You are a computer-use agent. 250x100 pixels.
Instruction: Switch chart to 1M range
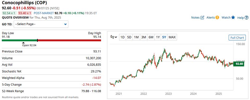pyautogui.click(x=136, y=37)
